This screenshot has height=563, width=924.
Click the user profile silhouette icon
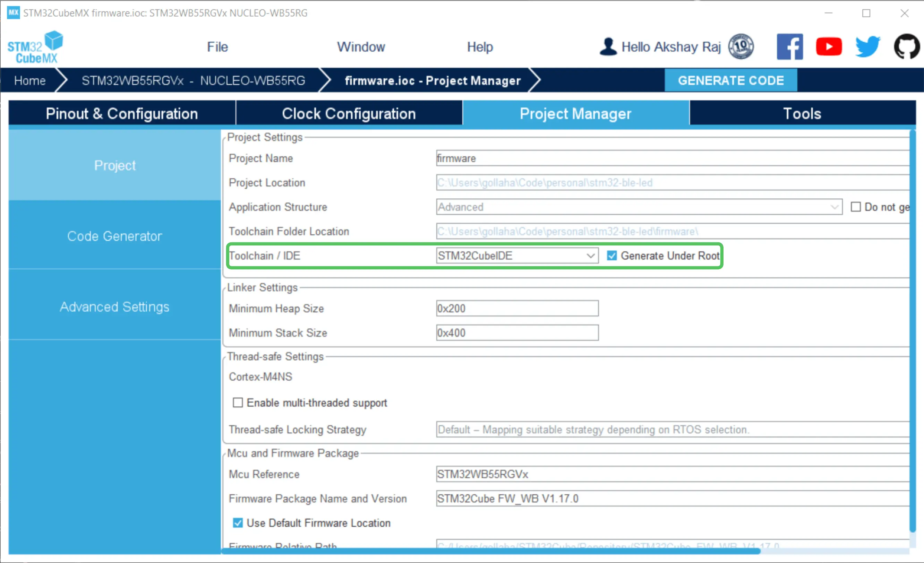pos(608,47)
